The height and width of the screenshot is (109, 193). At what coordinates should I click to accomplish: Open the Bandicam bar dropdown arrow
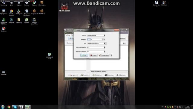(27, 1)
